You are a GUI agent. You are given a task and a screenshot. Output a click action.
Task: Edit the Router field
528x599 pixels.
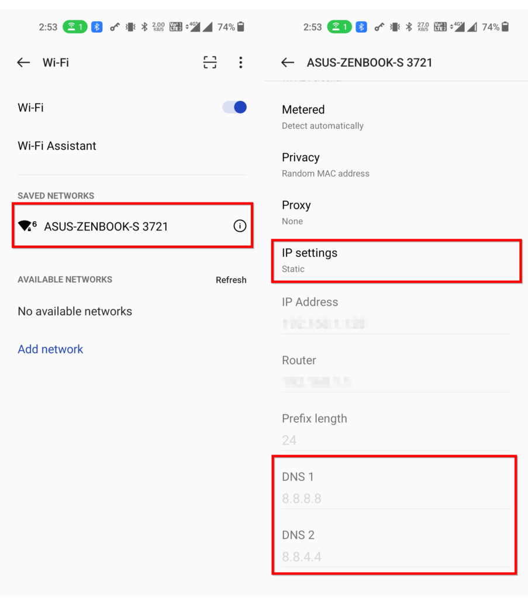pyautogui.click(x=396, y=381)
